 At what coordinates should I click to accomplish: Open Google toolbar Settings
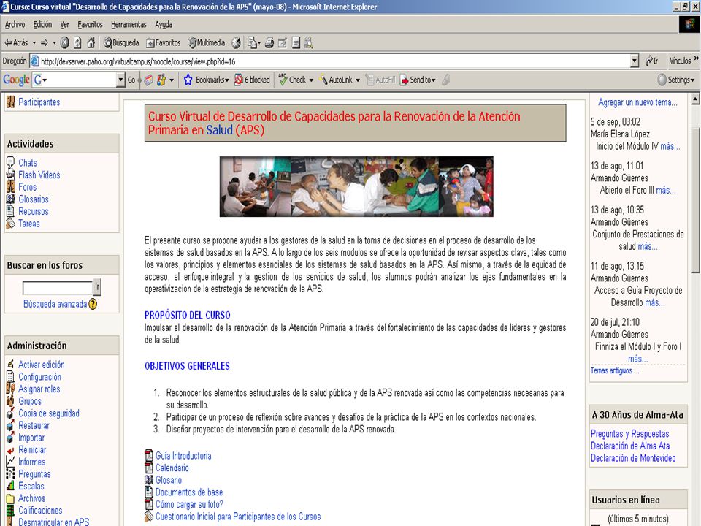click(x=676, y=80)
